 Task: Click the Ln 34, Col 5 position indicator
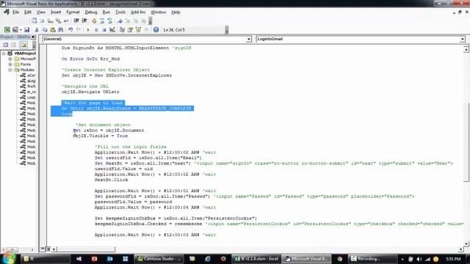click(x=174, y=30)
